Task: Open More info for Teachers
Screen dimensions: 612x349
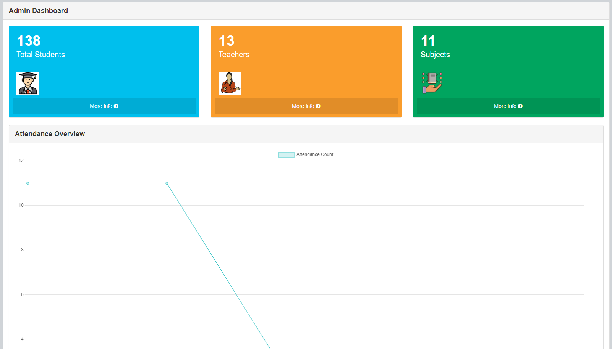Action: [306, 106]
